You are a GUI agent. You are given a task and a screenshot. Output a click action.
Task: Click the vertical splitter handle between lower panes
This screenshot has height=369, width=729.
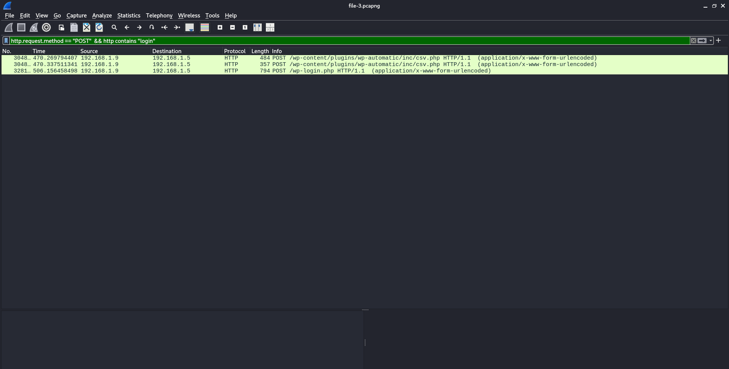[x=365, y=342]
